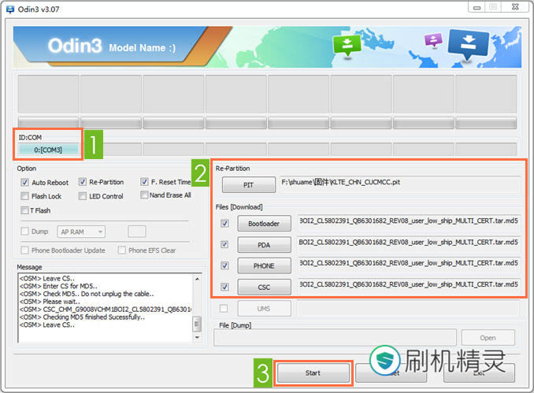Uncheck the box beside the Bootloader button
This screenshot has width=534, height=393.
click(225, 223)
